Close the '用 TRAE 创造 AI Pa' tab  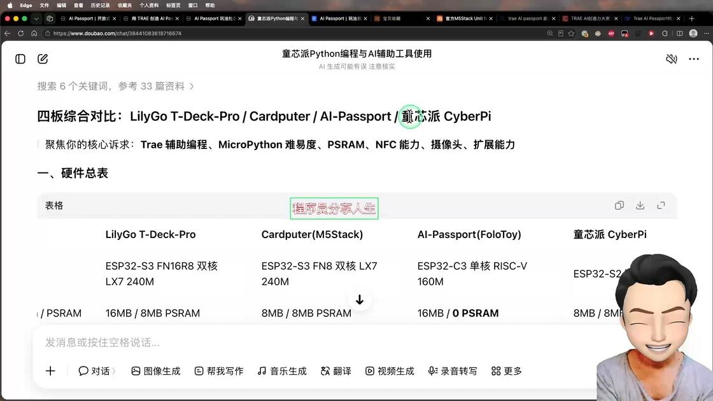[177, 18]
